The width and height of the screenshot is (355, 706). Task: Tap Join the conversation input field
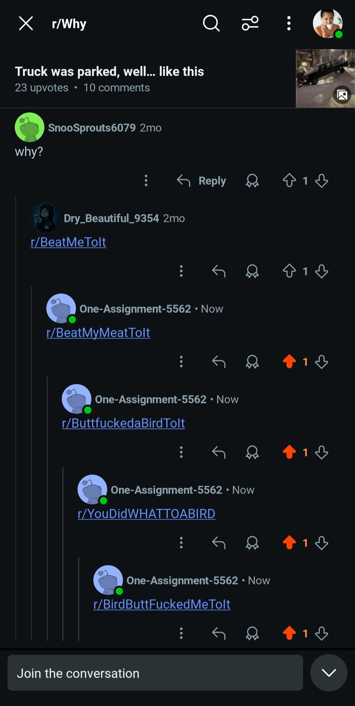point(155,673)
